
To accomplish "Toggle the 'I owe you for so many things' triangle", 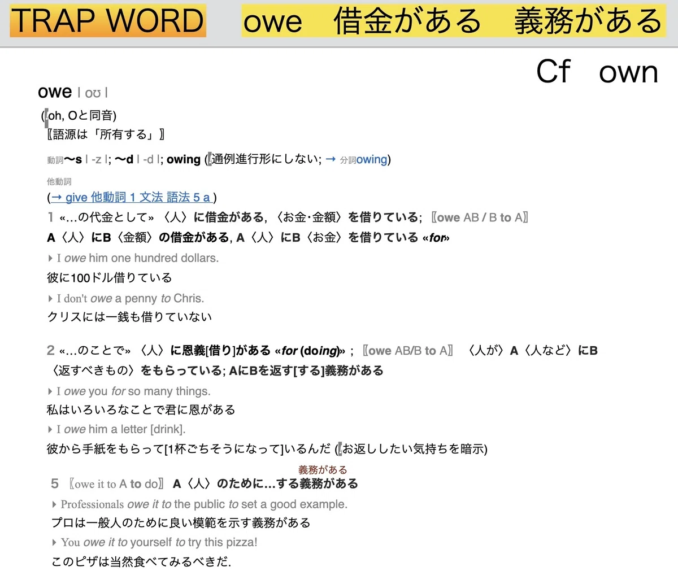I will [50, 391].
